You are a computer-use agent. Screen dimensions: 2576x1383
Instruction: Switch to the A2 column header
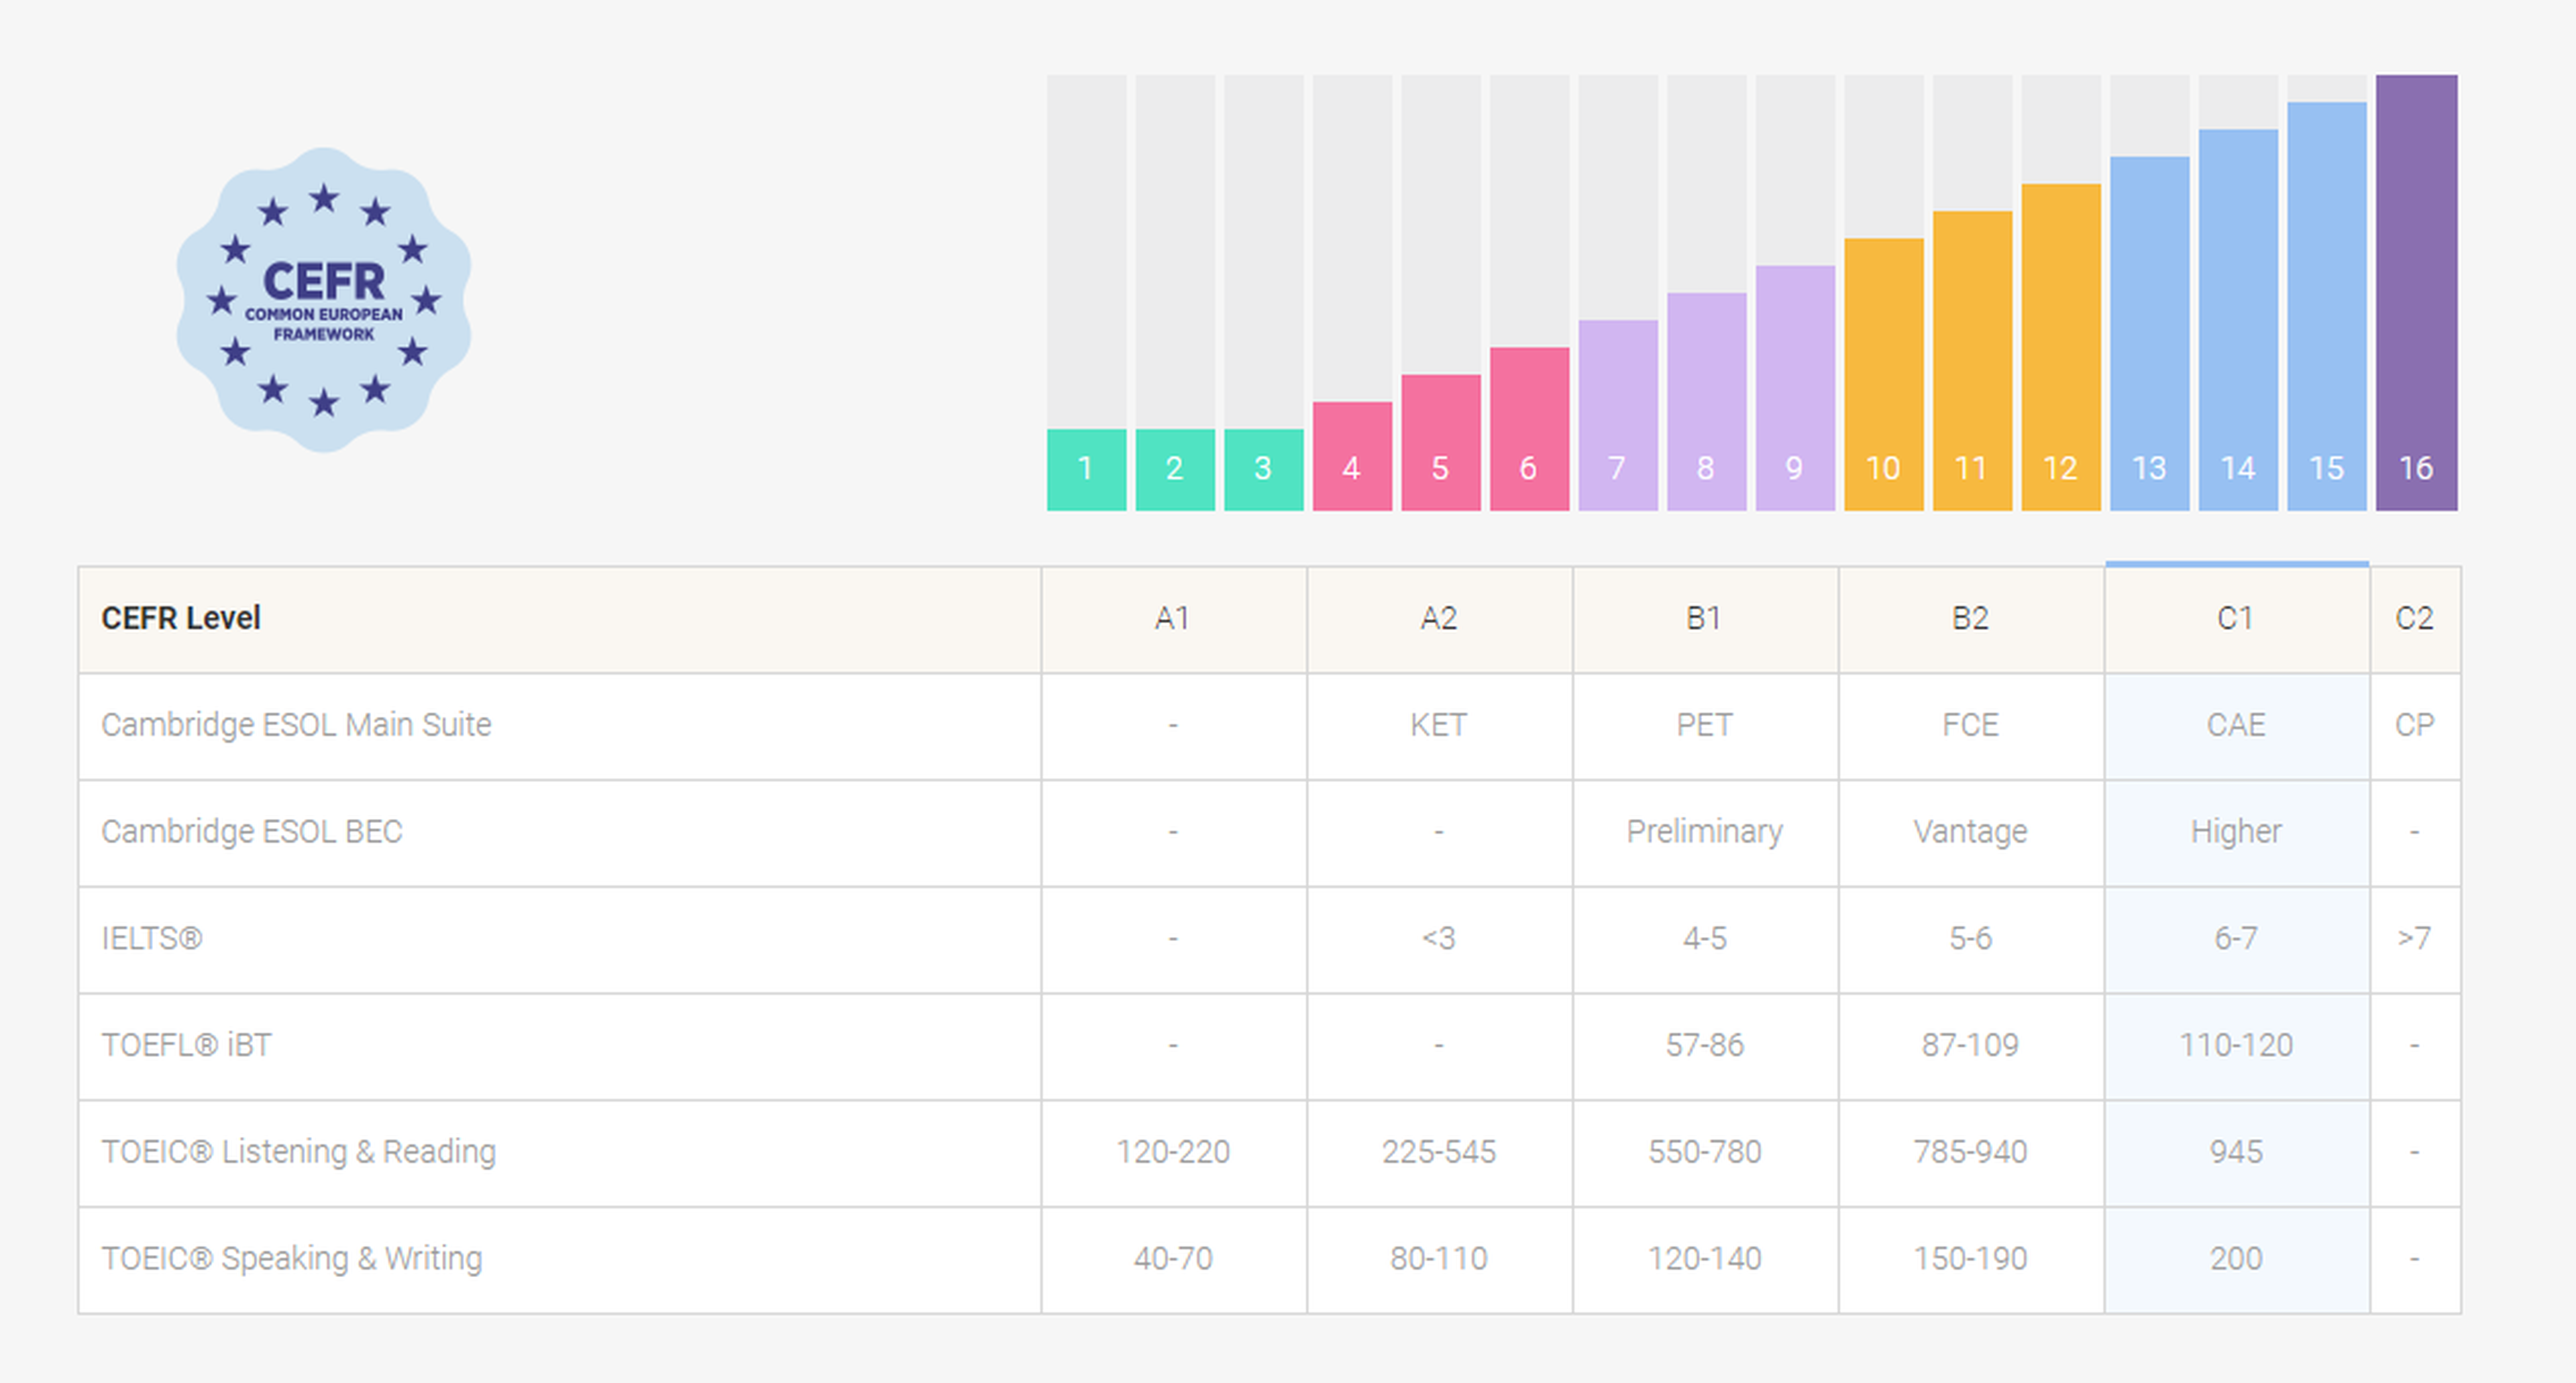click(x=1439, y=619)
